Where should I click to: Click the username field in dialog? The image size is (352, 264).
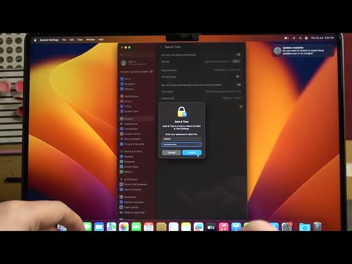[182, 139]
